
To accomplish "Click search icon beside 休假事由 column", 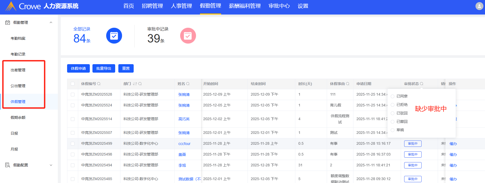I will 348,84.
